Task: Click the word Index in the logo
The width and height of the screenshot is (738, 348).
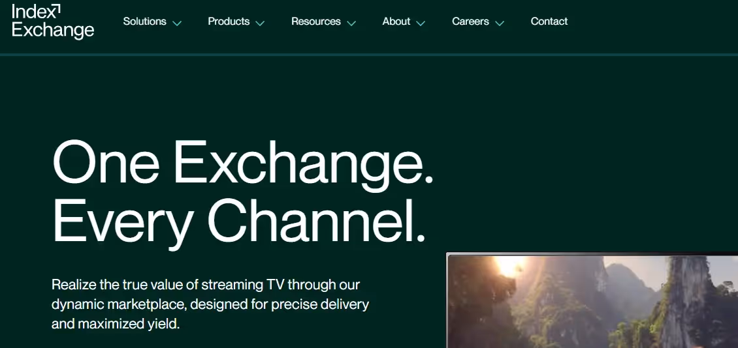Action: coord(30,11)
